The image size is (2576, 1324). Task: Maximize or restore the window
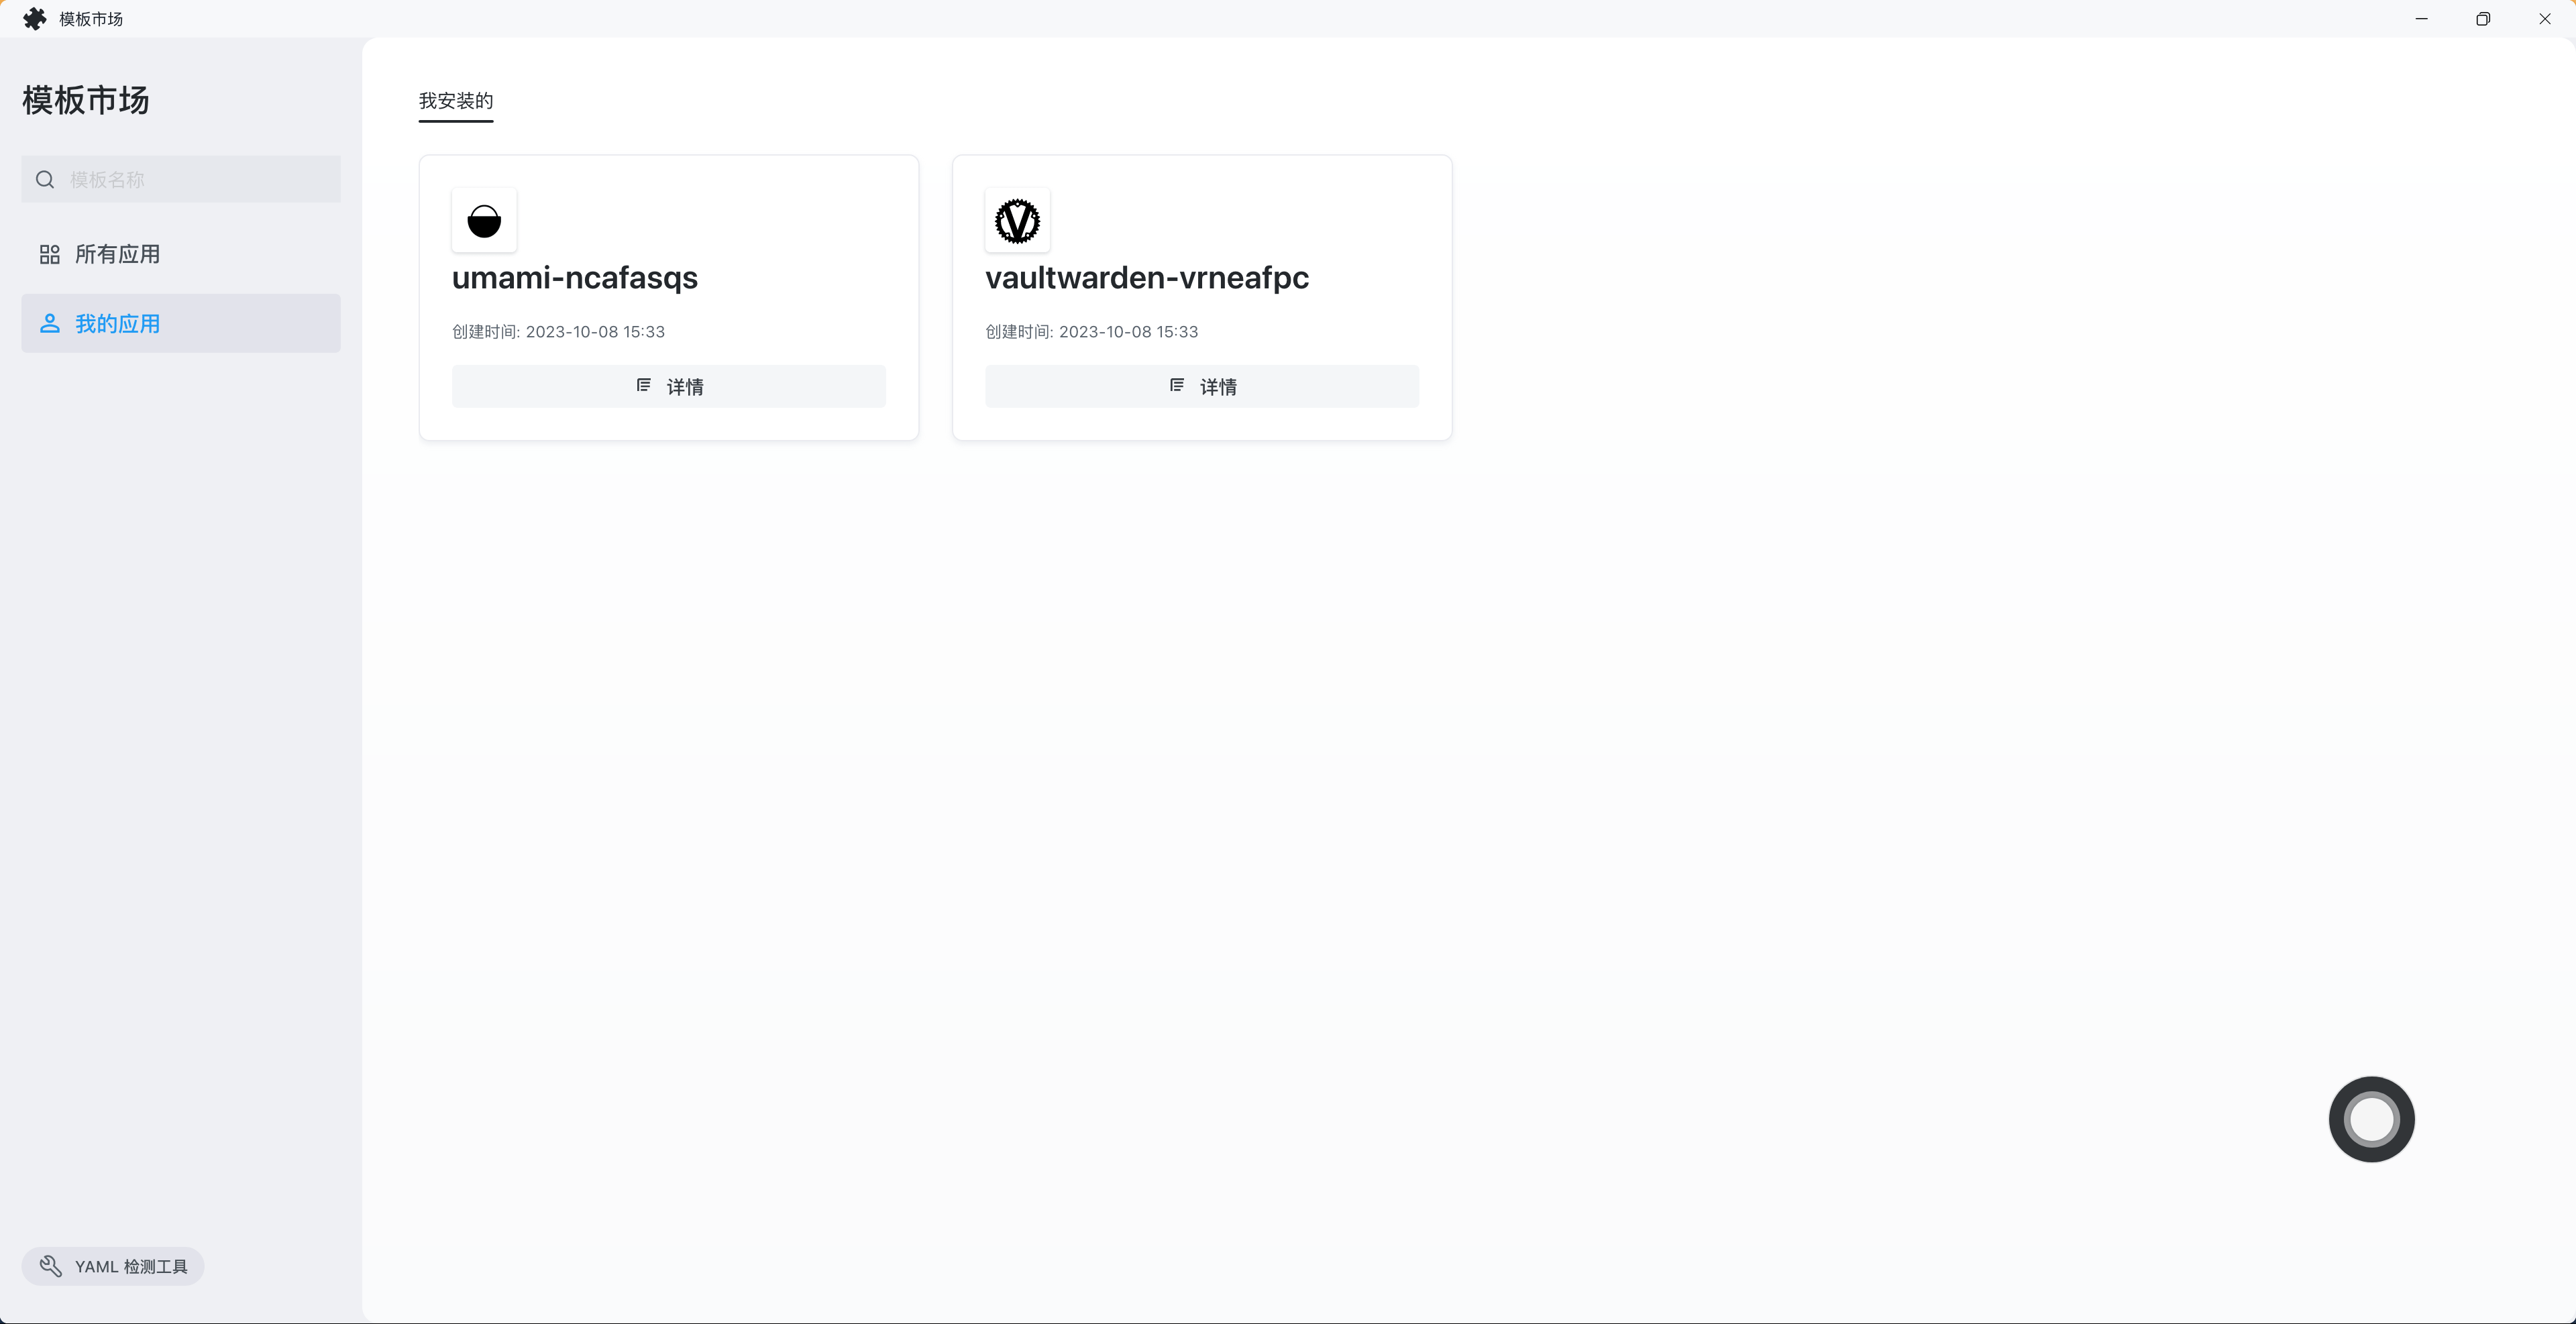(2483, 19)
